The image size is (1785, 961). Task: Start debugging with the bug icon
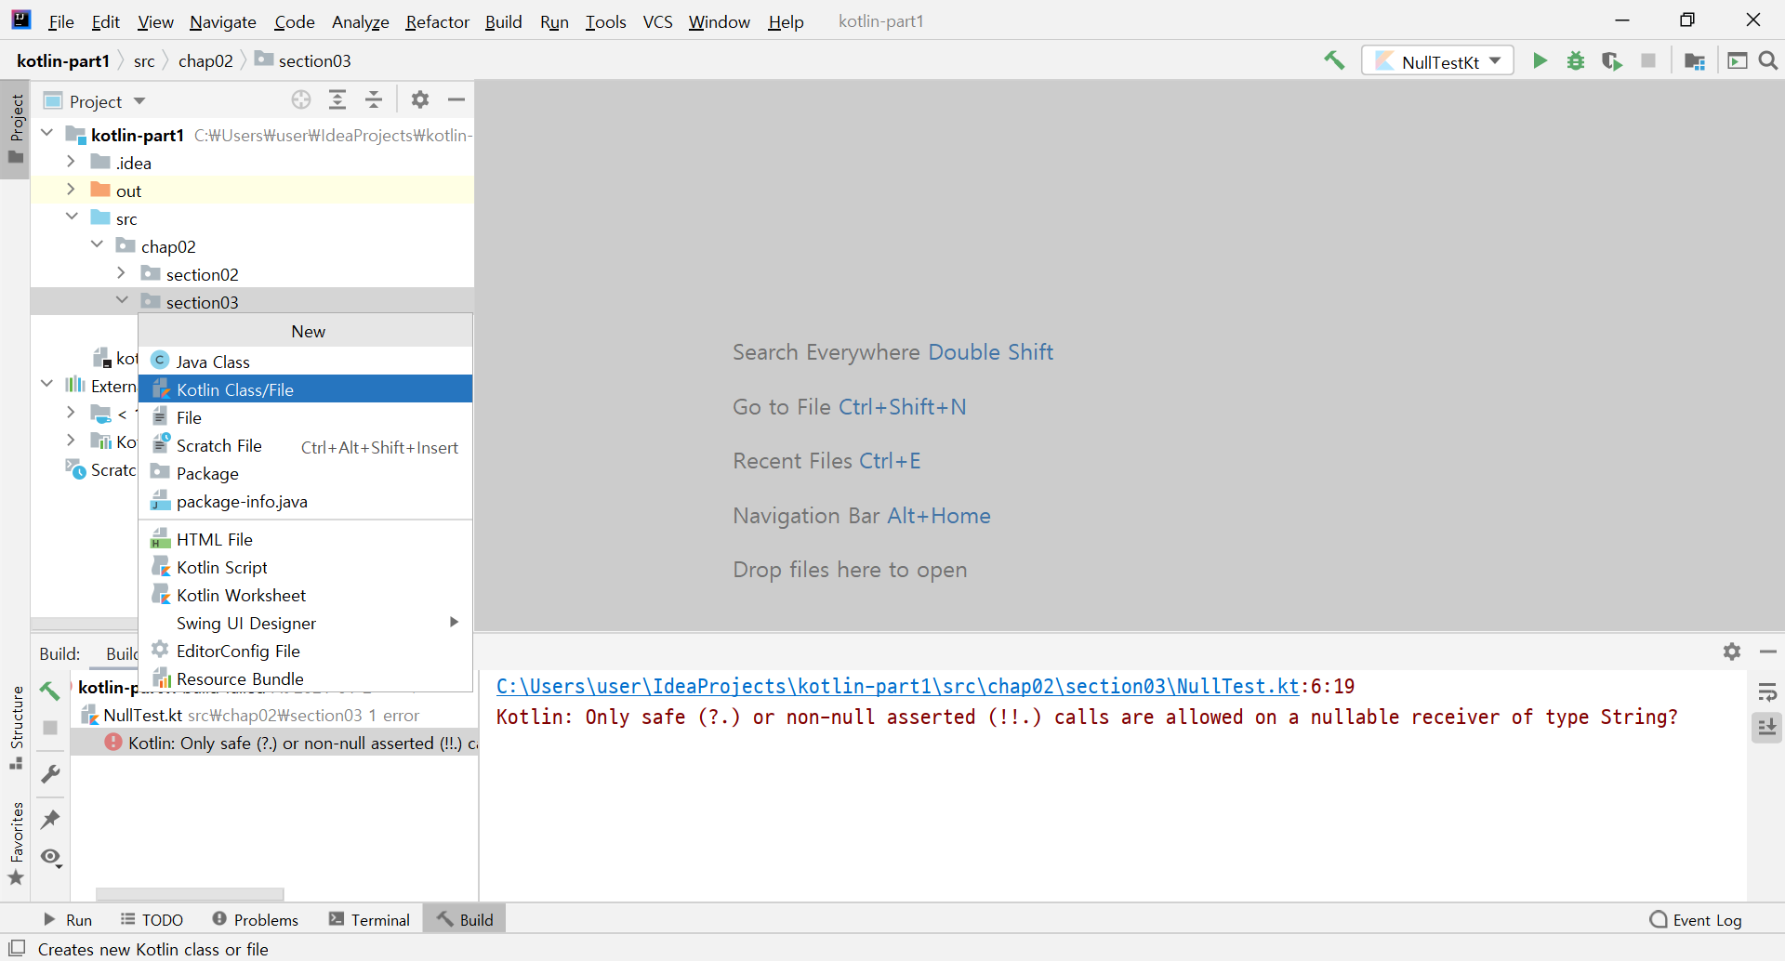tap(1576, 60)
